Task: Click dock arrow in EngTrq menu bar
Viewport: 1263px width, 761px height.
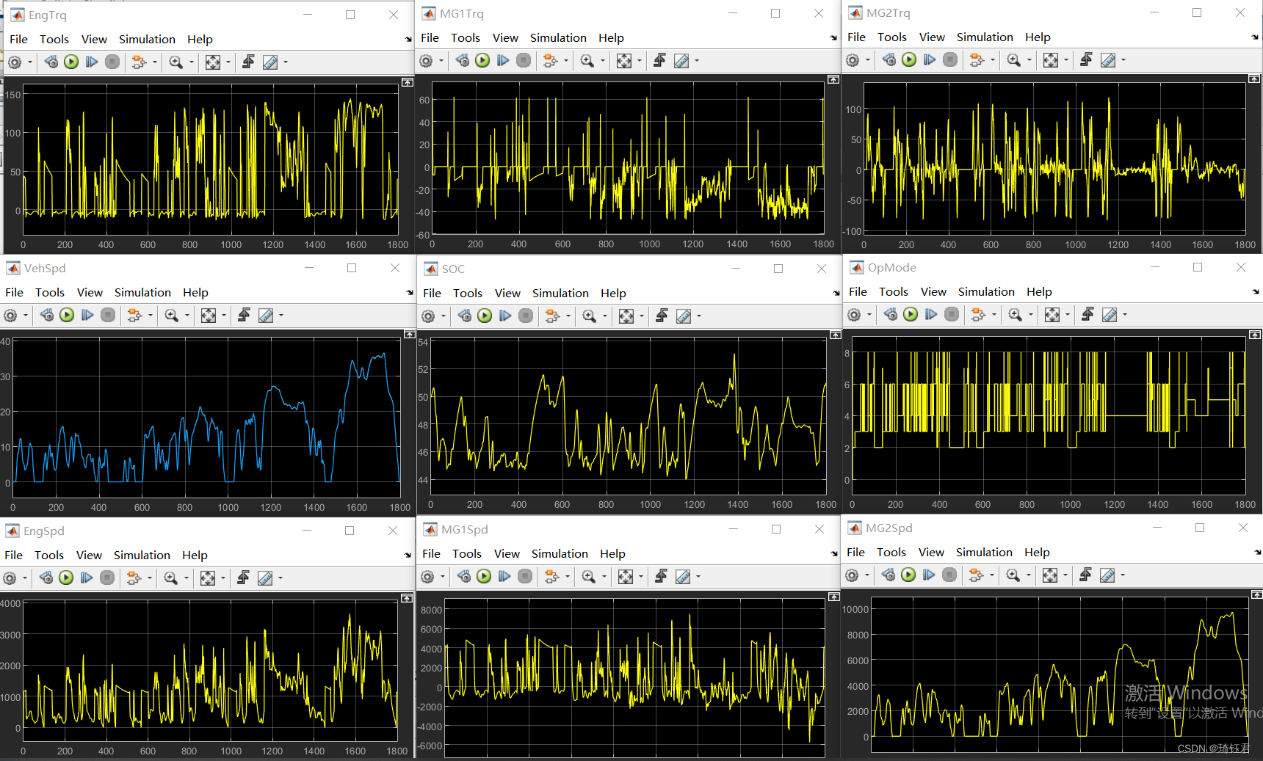Action: click(x=408, y=40)
